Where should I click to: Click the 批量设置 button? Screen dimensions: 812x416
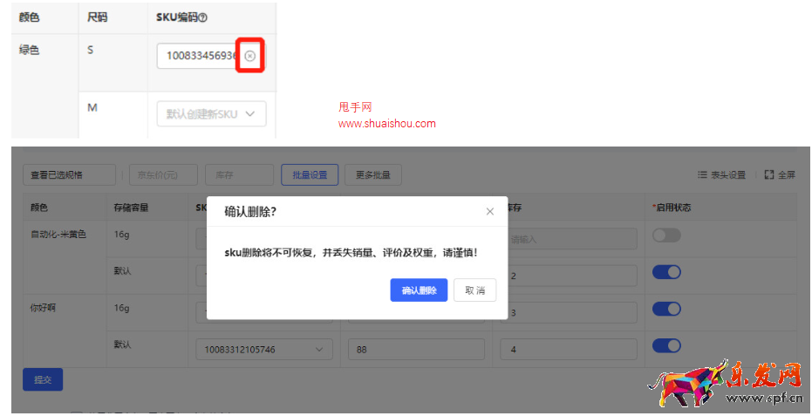point(310,175)
